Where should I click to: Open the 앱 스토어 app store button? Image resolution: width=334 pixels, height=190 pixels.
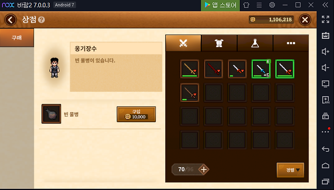220,5
